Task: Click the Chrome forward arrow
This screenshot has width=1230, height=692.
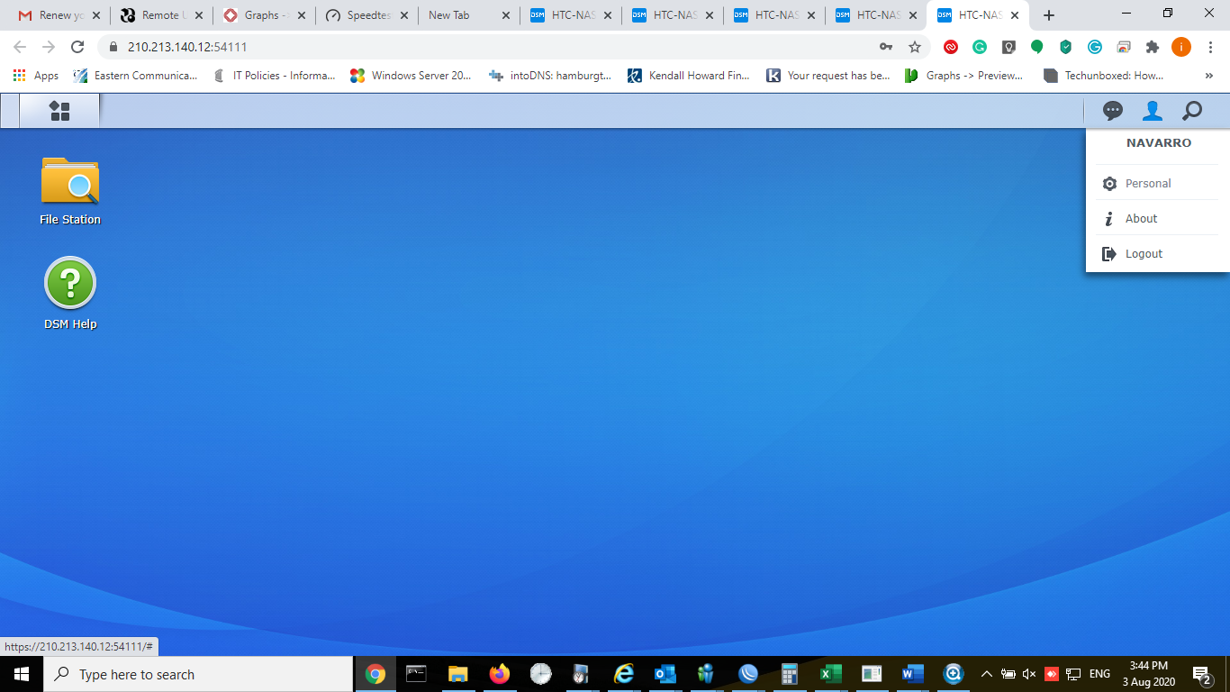Action: tap(49, 47)
